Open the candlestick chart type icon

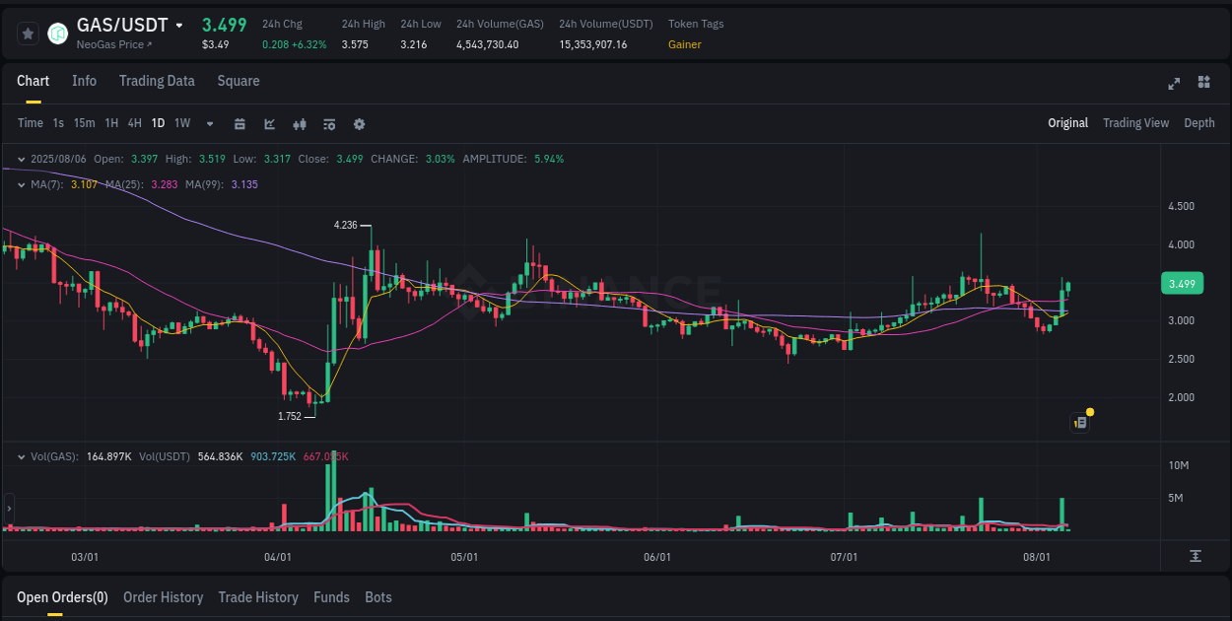[300, 123]
